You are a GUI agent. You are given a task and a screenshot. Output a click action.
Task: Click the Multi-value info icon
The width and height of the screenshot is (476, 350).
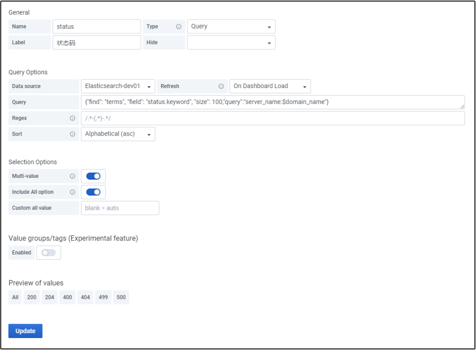click(73, 176)
